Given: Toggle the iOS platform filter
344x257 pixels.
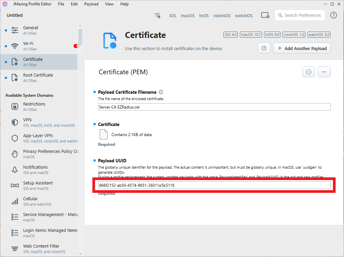Looking at the screenshot, I should click(173, 15).
